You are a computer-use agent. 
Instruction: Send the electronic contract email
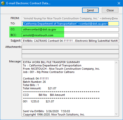[90, 10]
